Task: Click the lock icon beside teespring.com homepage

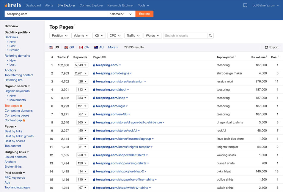Action: tap(94, 65)
